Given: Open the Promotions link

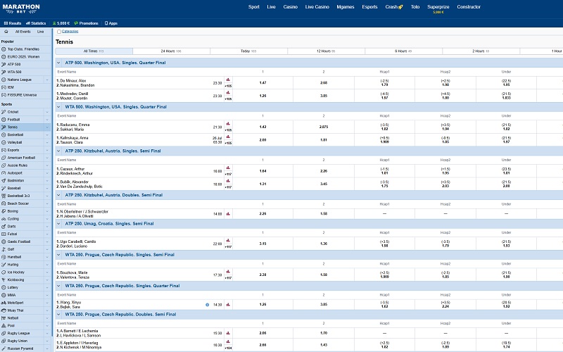Looking at the screenshot, I should click(x=86, y=23).
